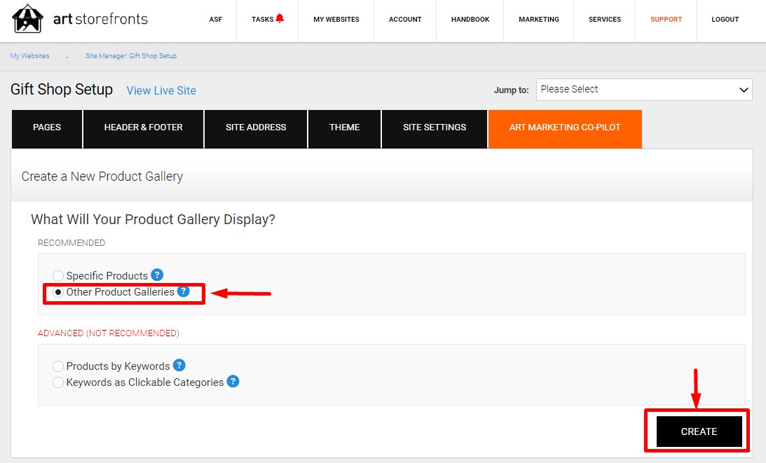Open the Jump to Please Select dropdown
Image resolution: width=766 pixels, height=463 pixels.
[643, 90]
